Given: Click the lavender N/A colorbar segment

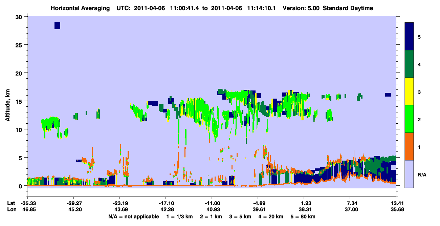Looking at the screenshot, I should point(409,173).
